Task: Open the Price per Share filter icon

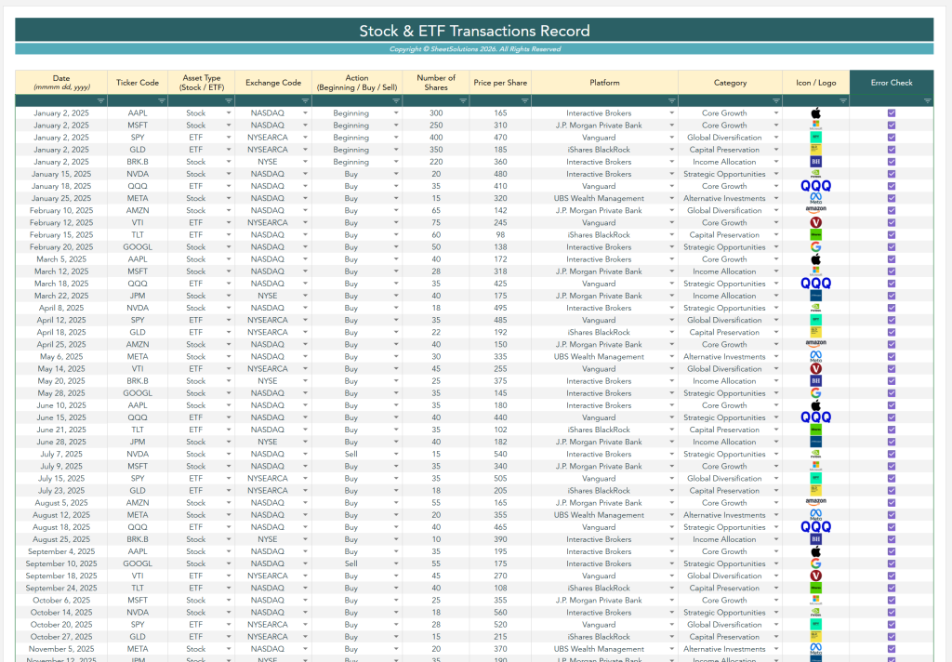Action: 524,100
